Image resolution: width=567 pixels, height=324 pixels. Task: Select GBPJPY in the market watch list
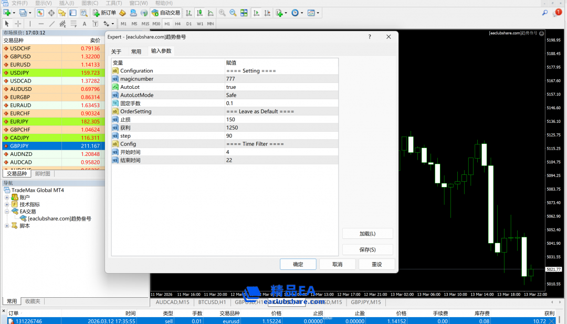point(19,146)
